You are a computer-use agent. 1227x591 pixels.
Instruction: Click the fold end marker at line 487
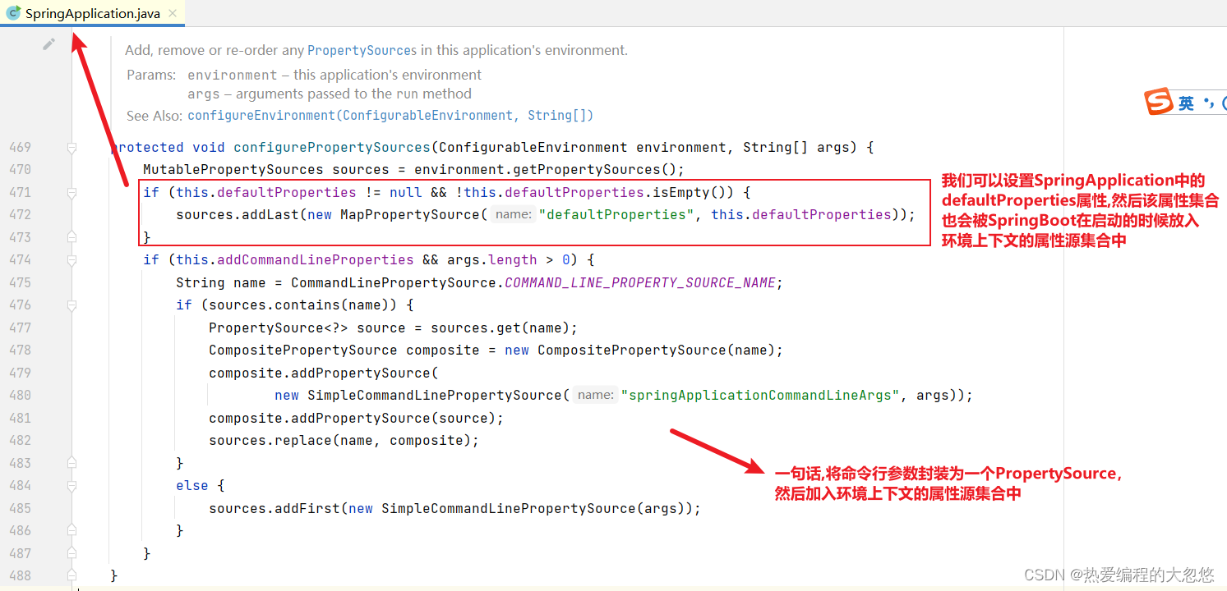pos(71,553)
